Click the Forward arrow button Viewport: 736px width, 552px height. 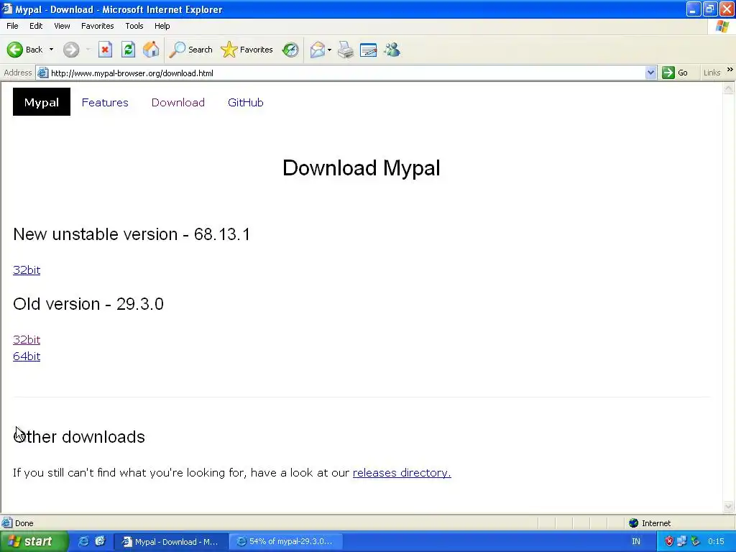pyautogui.click(x=71, y=50)
